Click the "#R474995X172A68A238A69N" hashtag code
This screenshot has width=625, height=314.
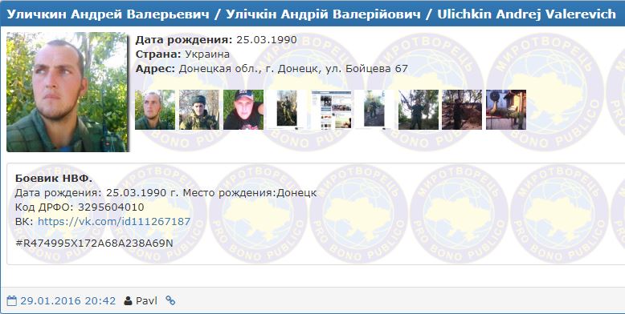pyautogui.click(x=94, y=243)
